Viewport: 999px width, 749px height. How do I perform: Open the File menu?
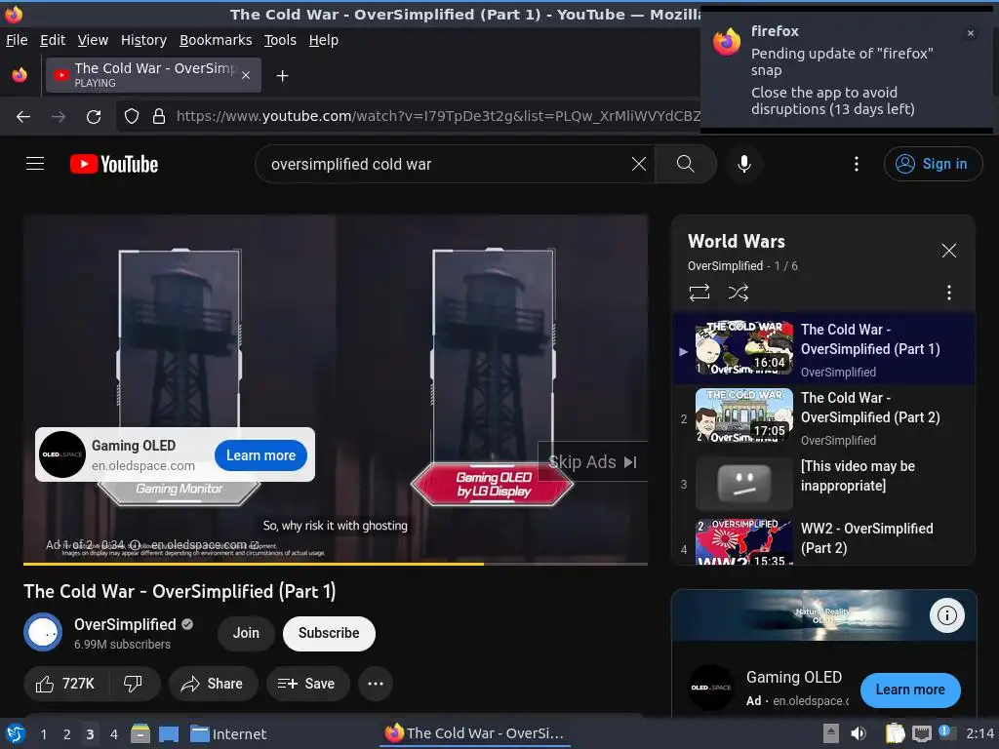(x=17, y=40)
